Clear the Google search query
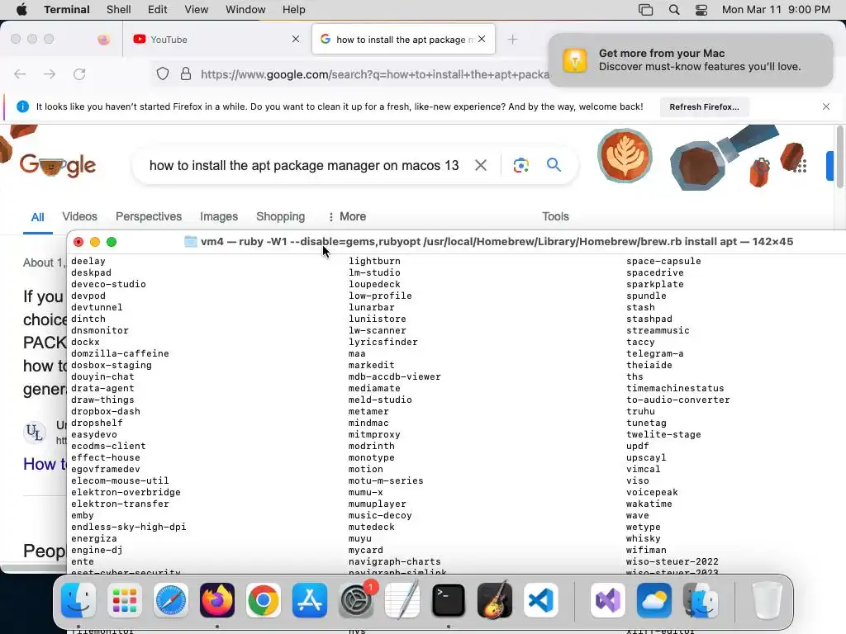The width and height of the screenshot is (846, 634). (480, 165)
